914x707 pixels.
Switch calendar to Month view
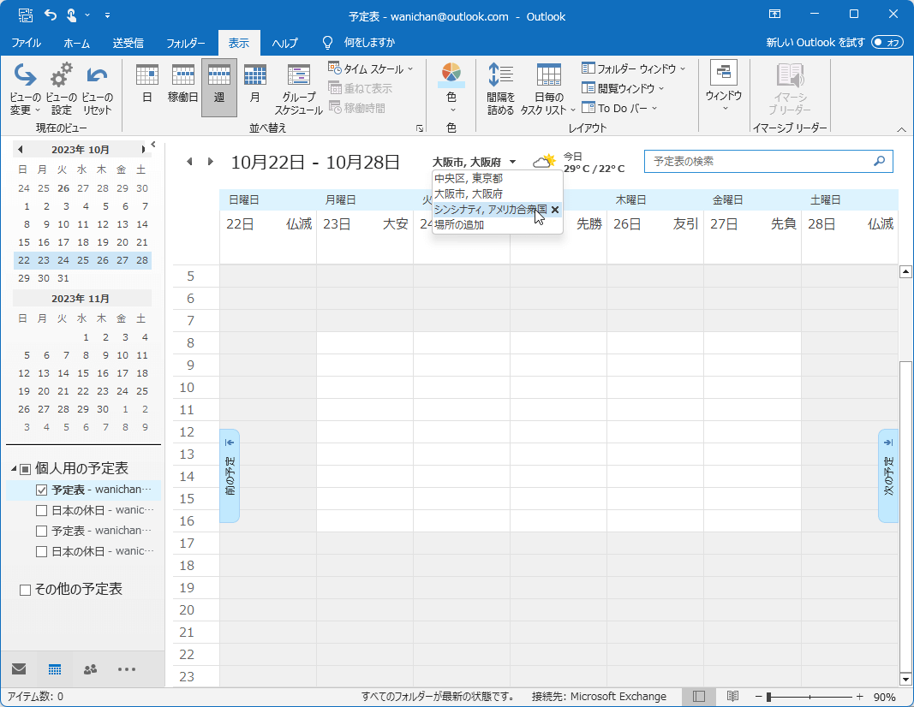(x=254, y=86)
